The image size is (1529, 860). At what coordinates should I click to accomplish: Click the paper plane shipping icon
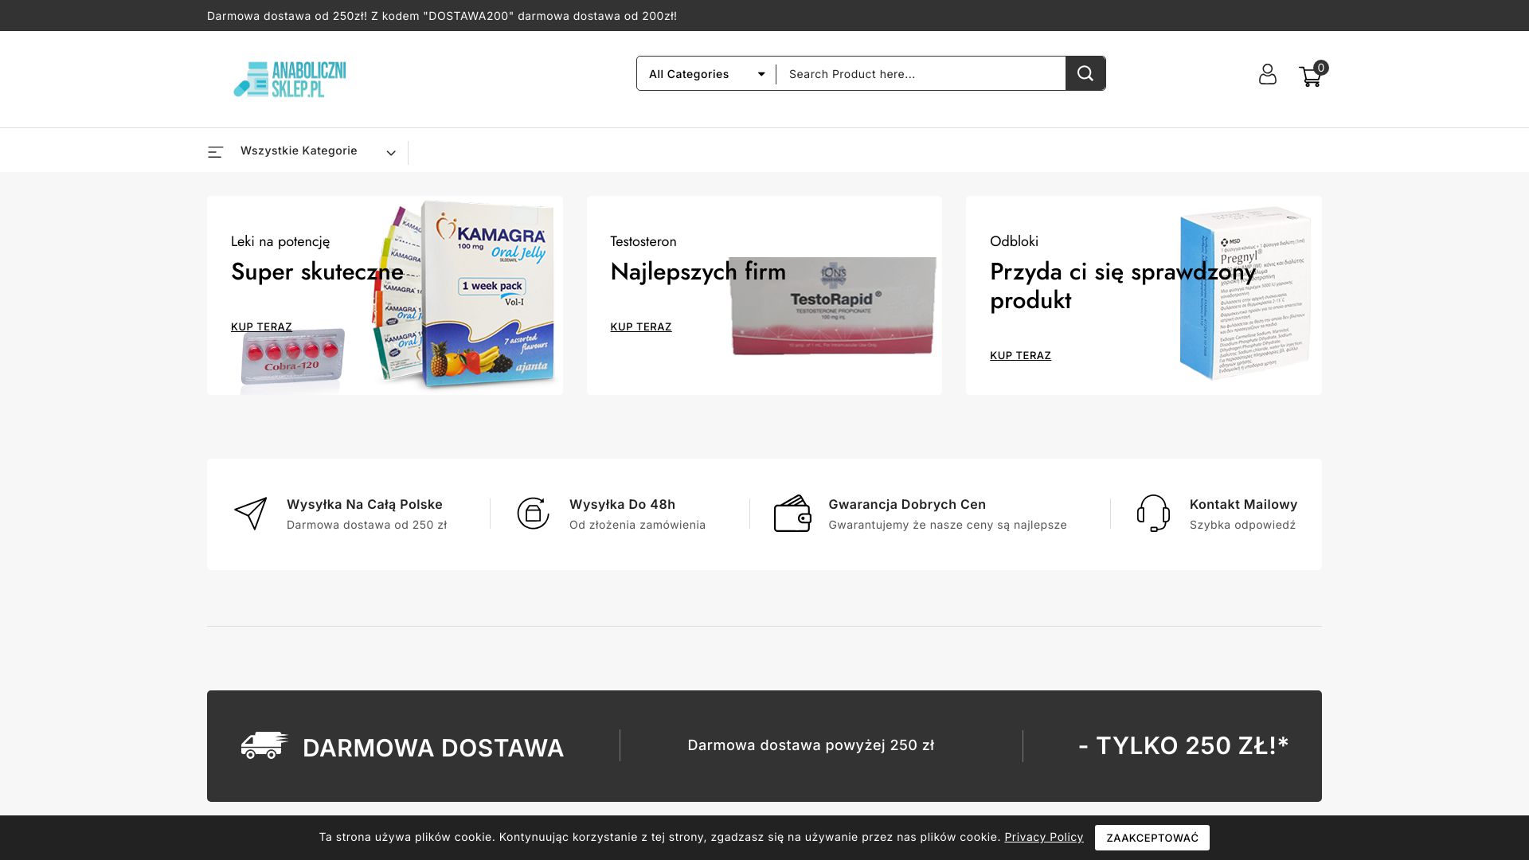[251, 514]
